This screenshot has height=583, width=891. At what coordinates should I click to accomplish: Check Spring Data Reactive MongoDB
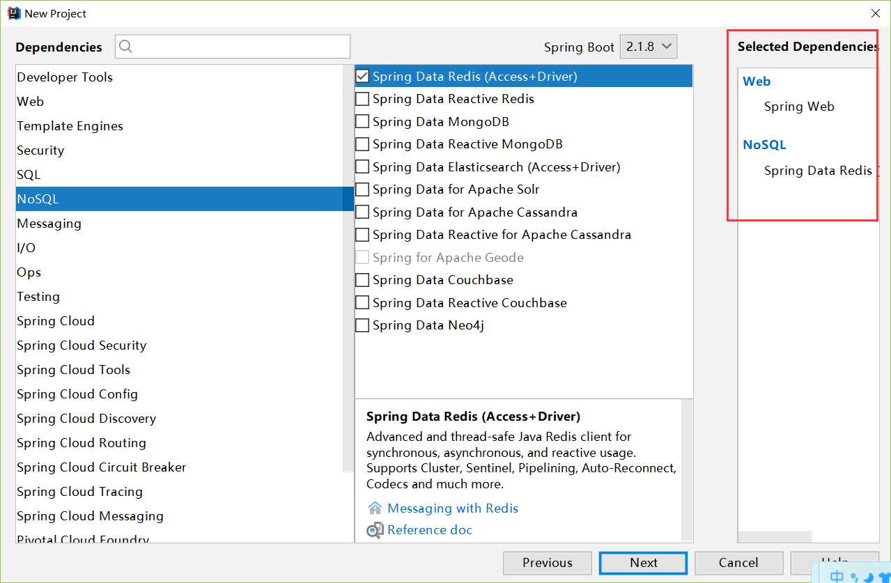coord(362,144)
